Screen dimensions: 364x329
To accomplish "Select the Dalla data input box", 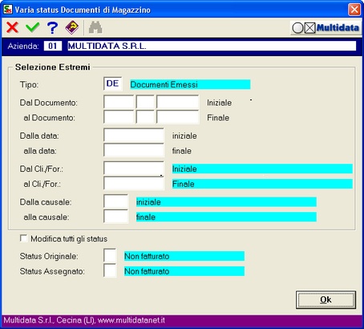I will click(x=134, y=136).
